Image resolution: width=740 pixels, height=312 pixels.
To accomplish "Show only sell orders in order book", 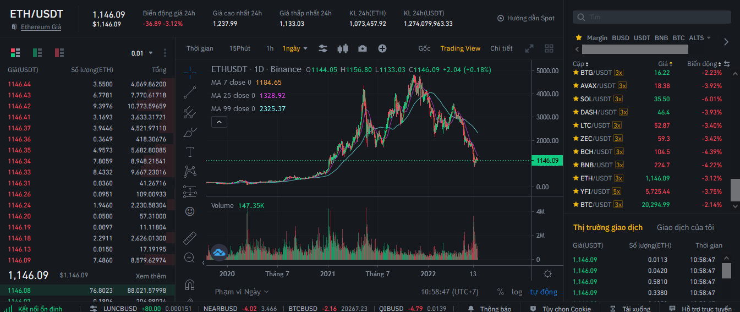I will tap(59, 53).
